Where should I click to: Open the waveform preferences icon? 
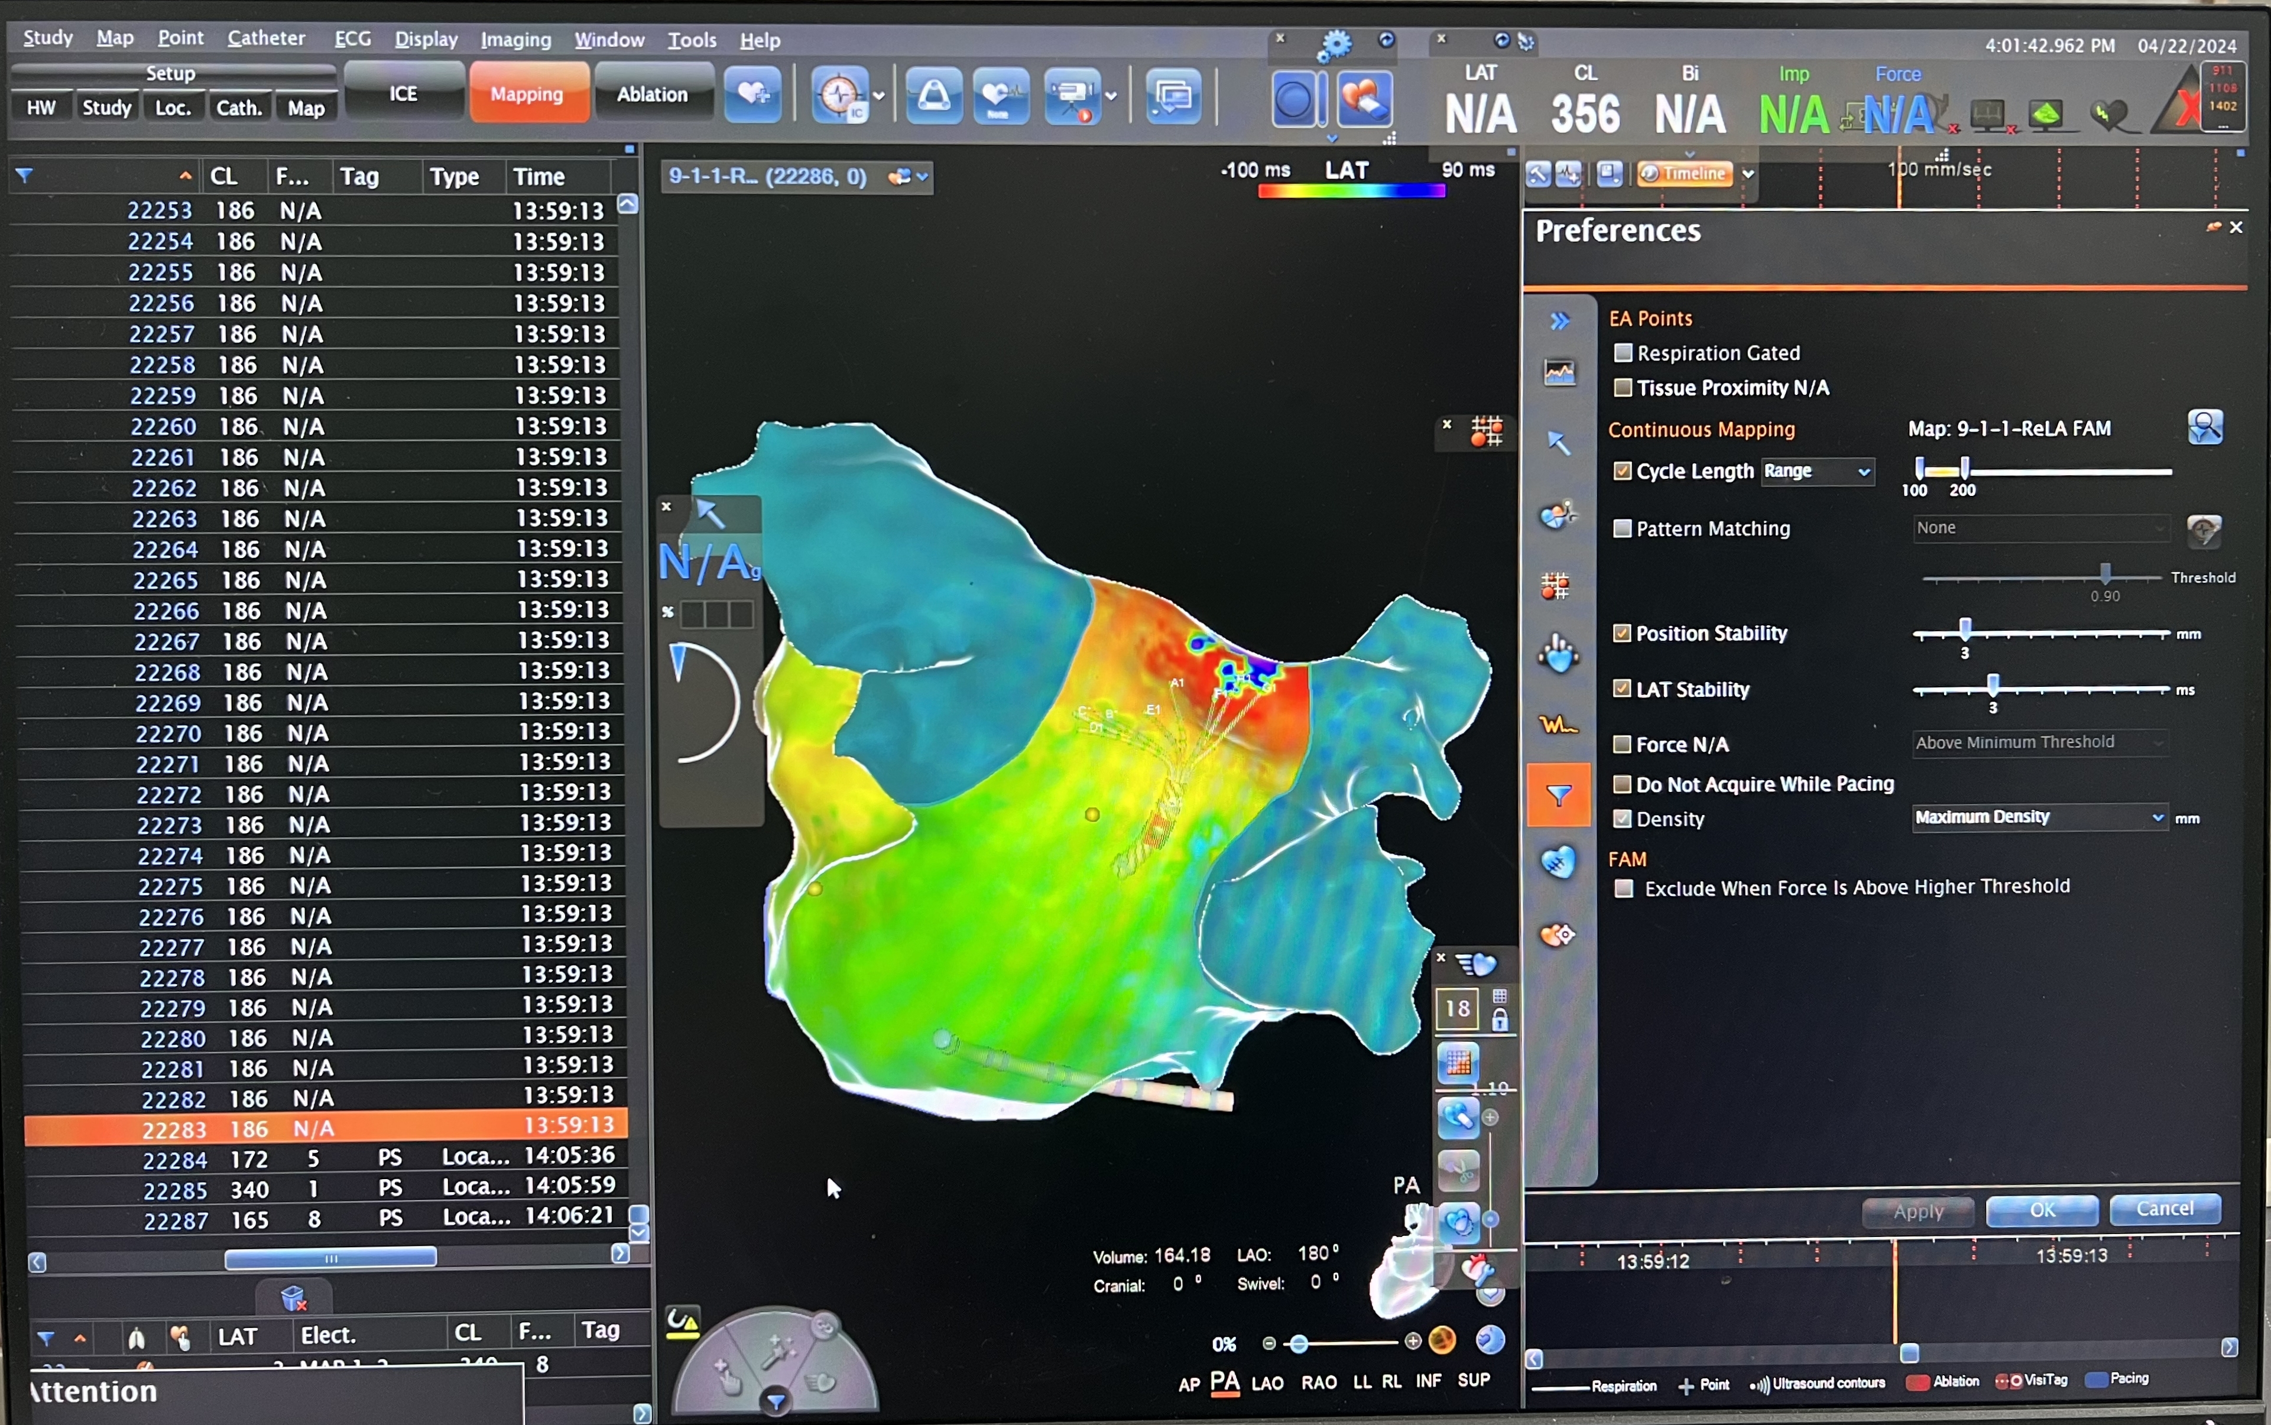pyautogui.click(x=1558, y=725)
